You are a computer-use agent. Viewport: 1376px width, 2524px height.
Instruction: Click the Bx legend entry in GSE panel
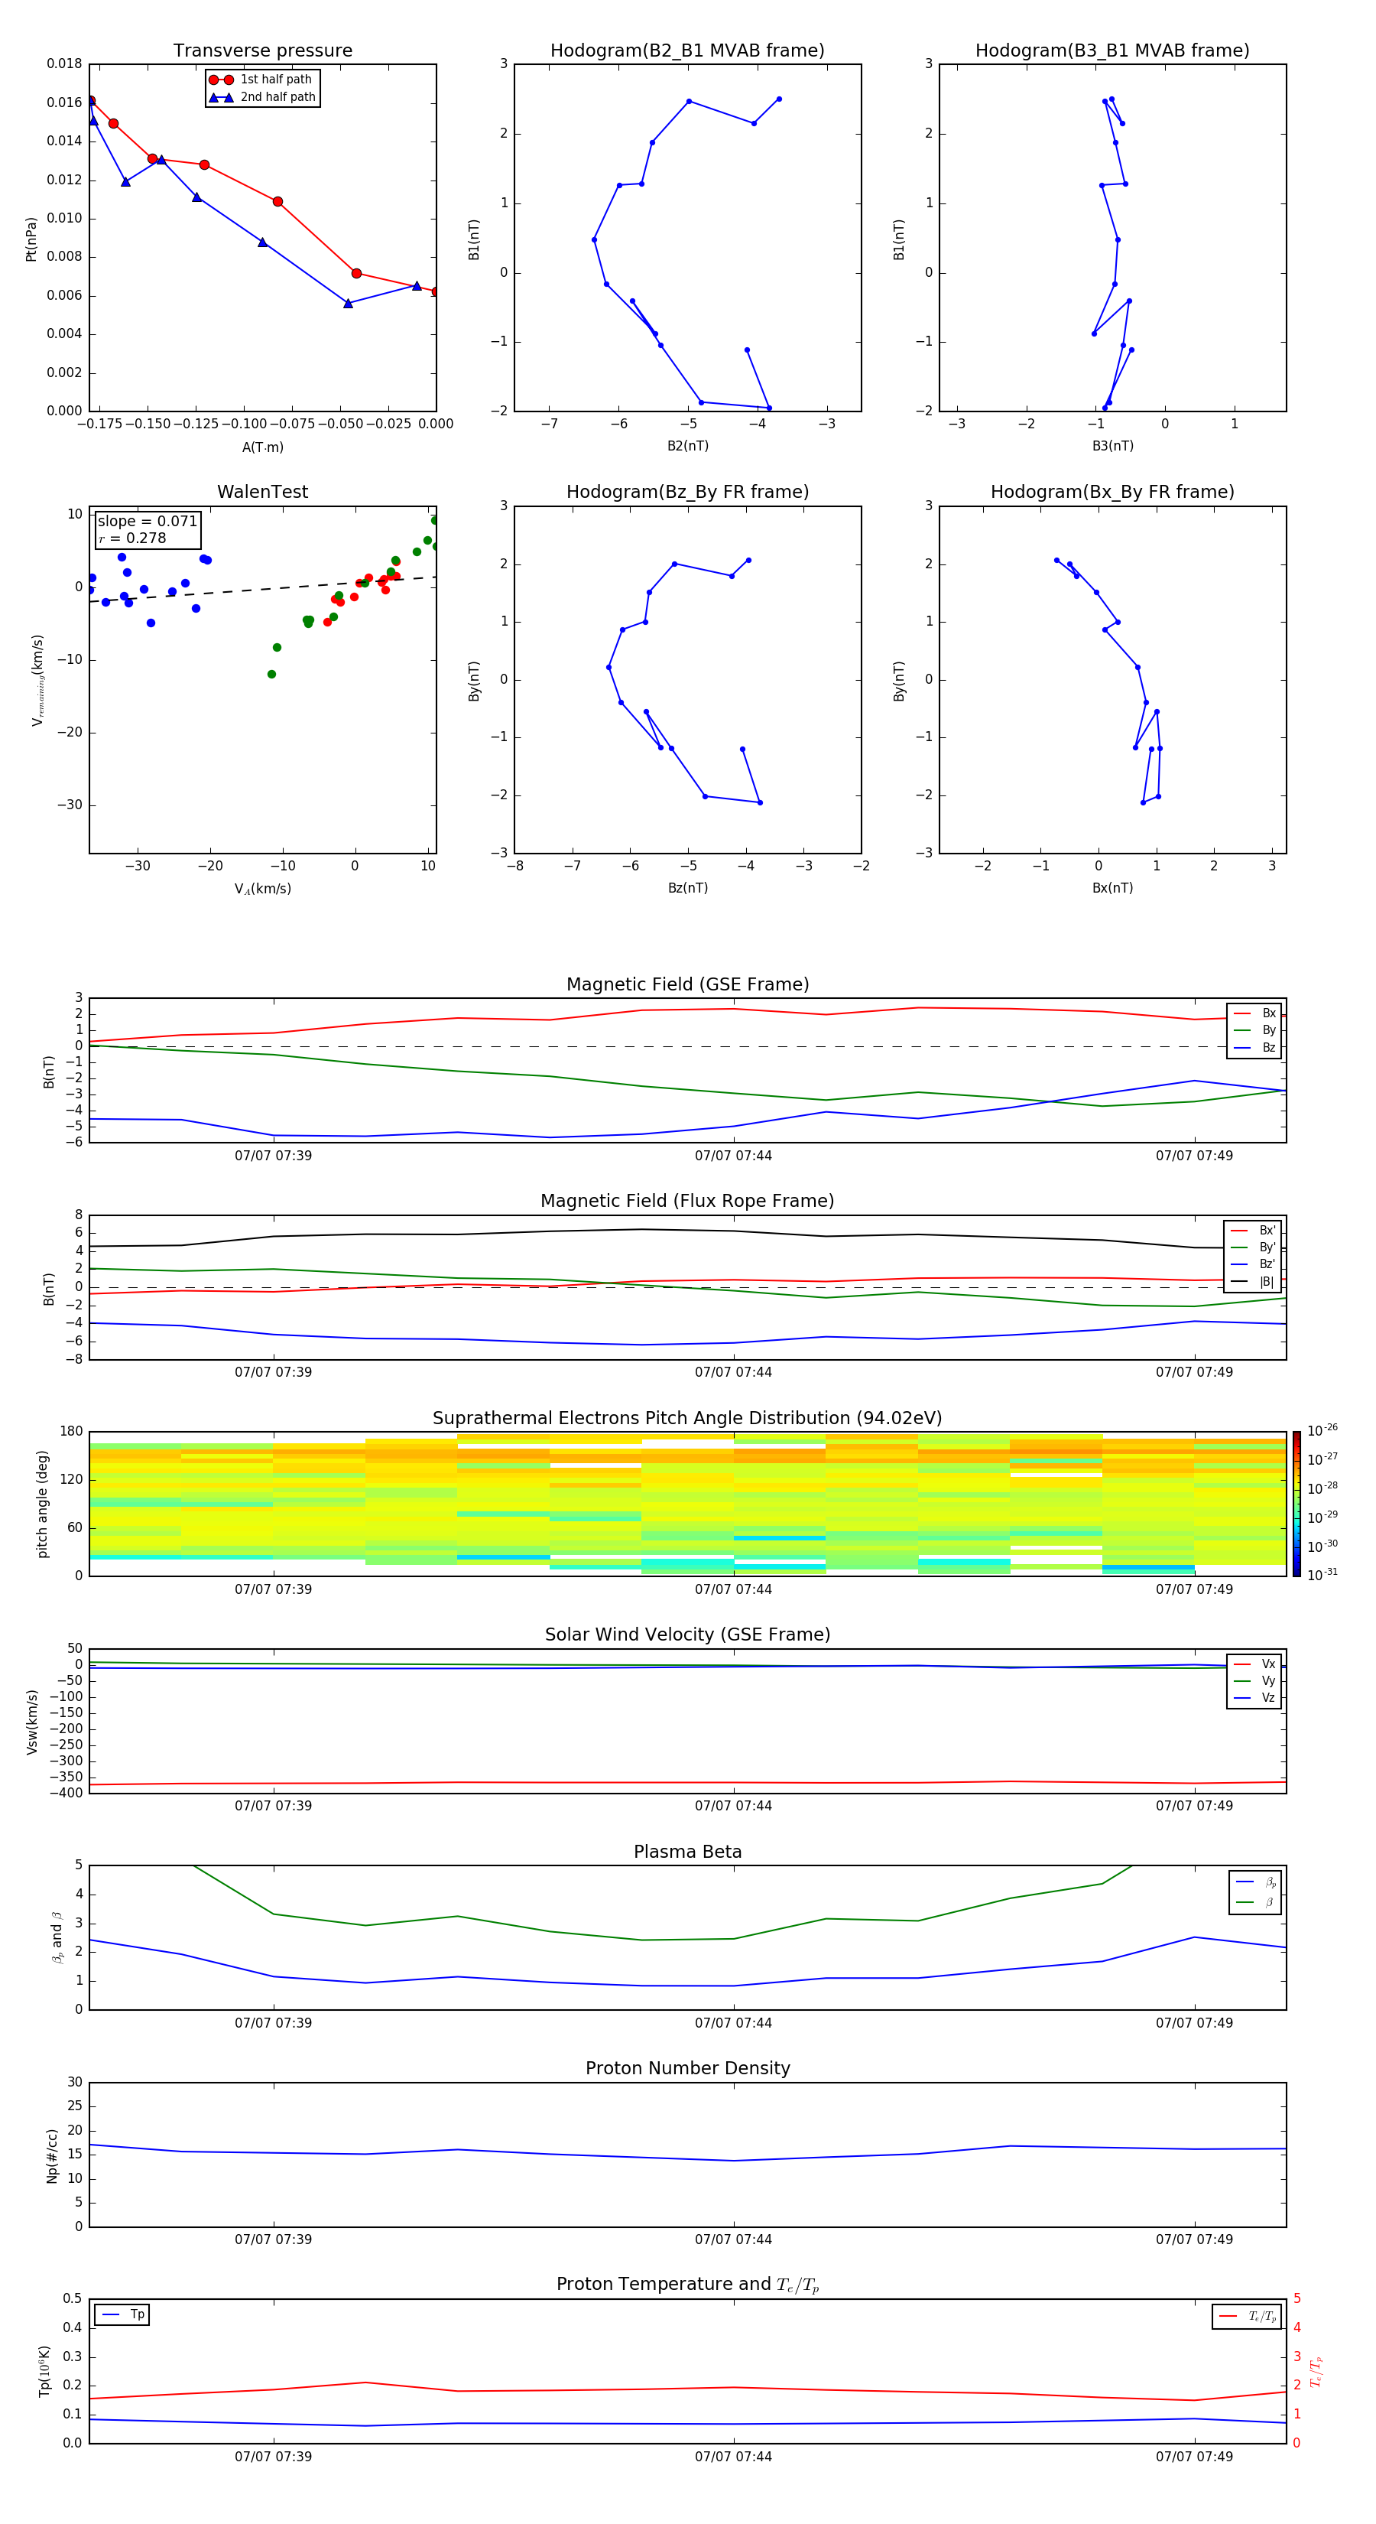click(1254, 1013)
